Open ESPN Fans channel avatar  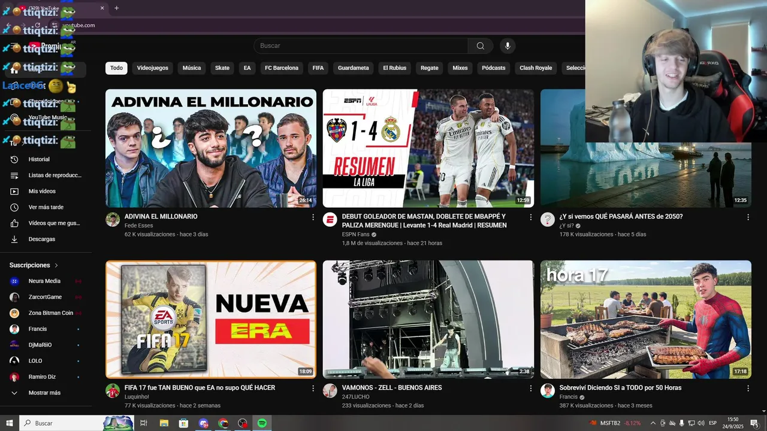click(x=330, y=220)
